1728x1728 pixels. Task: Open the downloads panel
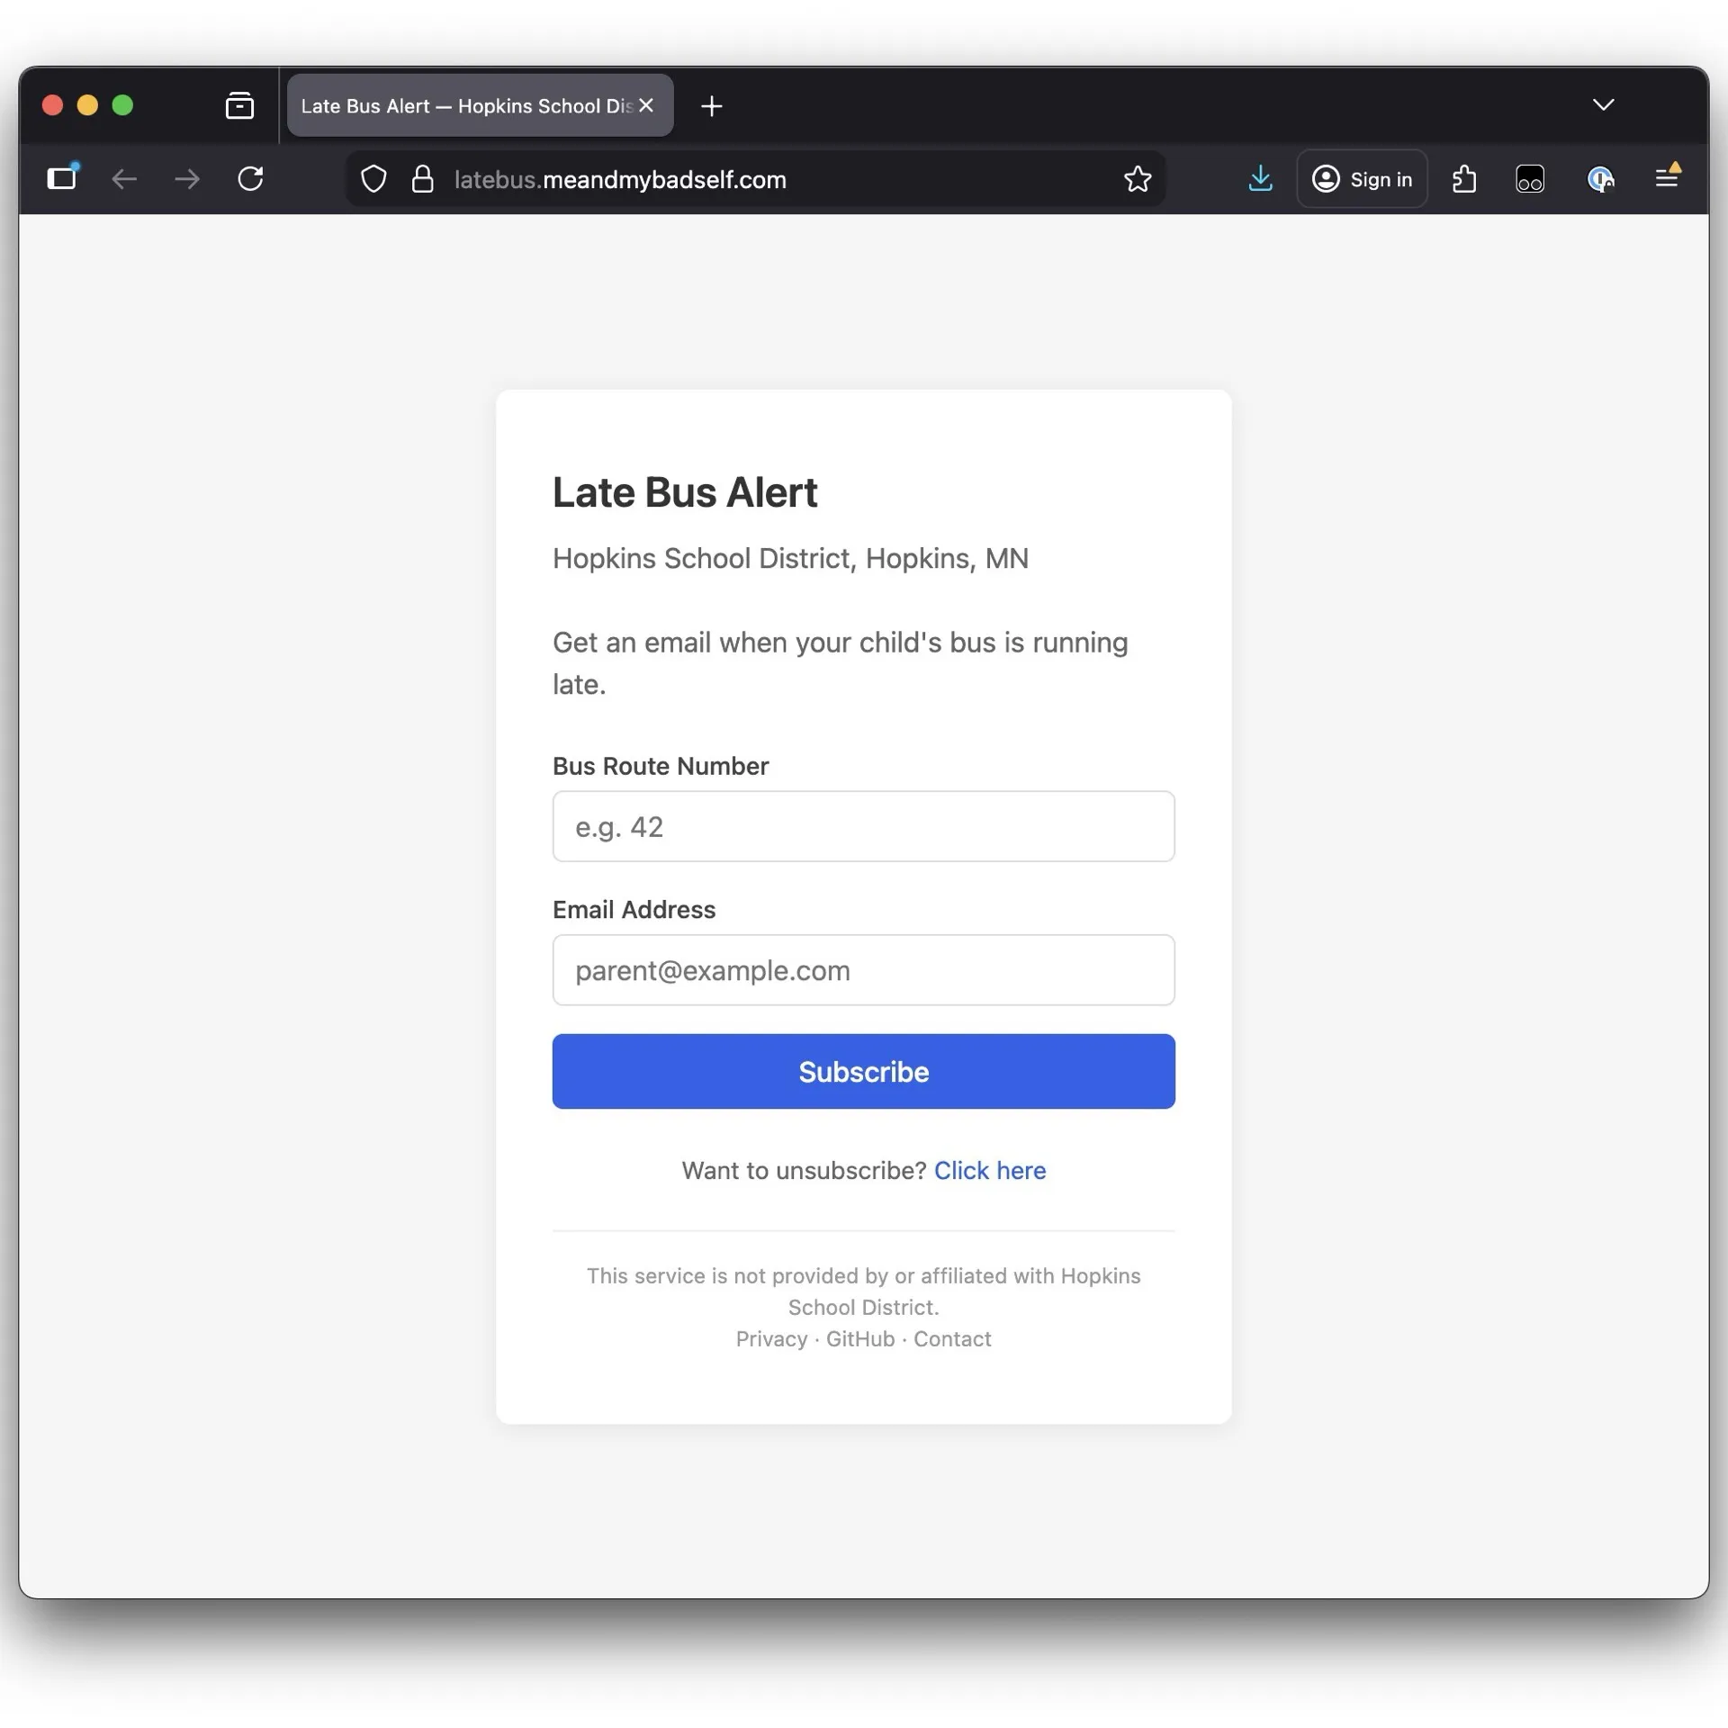[x=1261, y=178]
